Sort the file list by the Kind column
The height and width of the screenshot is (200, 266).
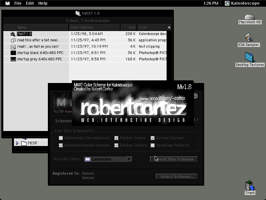[x=152, y=27]
